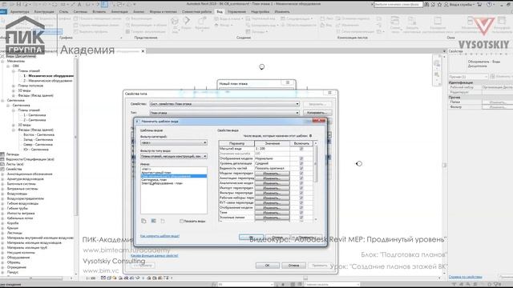Select 'Сантехника, план' in the template names list
The image size is (513, 288).
[154, 179]
